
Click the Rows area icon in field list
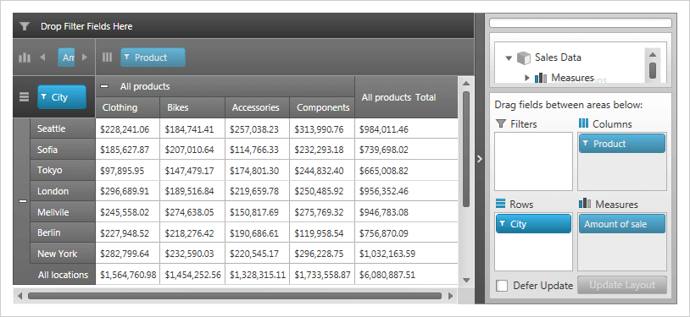[x=500, y=204]
